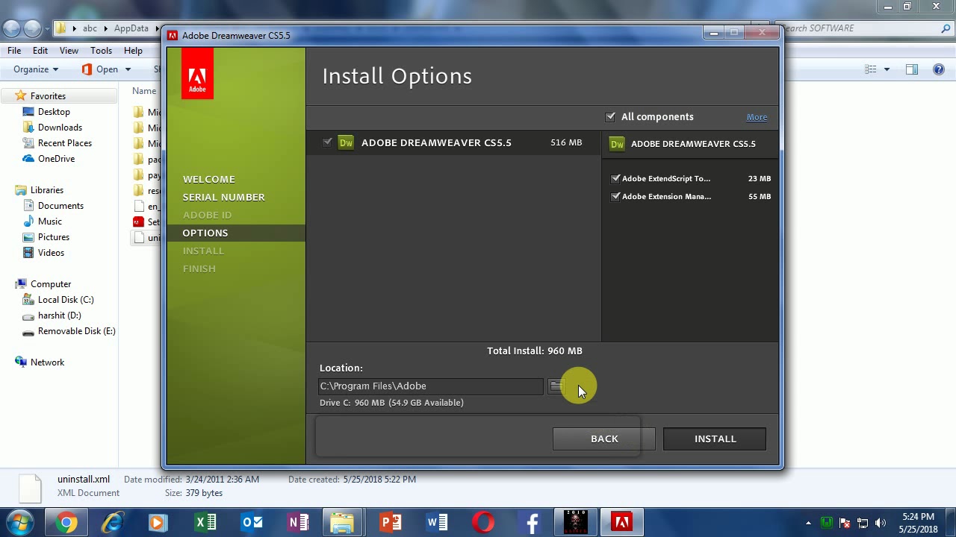The width and height of the screenshot is (956, 537).
Task: Select Pictures under Libraries
Action: tap(54, 237)
